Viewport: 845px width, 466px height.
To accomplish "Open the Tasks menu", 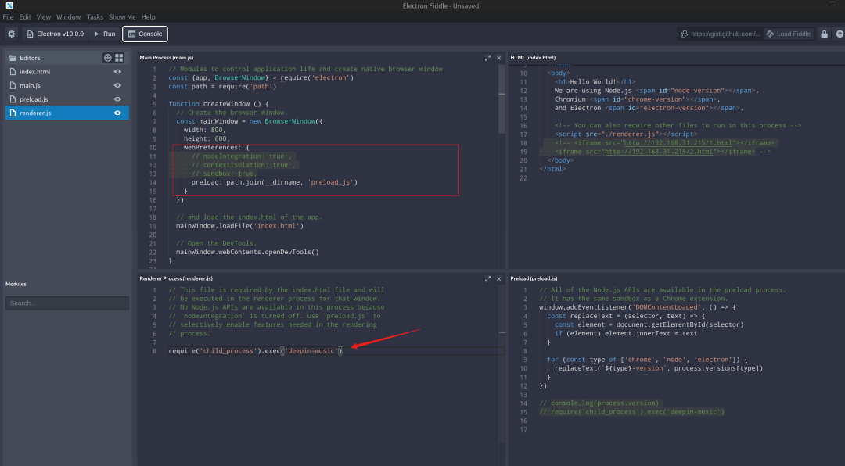I will (x=95, y=16).
